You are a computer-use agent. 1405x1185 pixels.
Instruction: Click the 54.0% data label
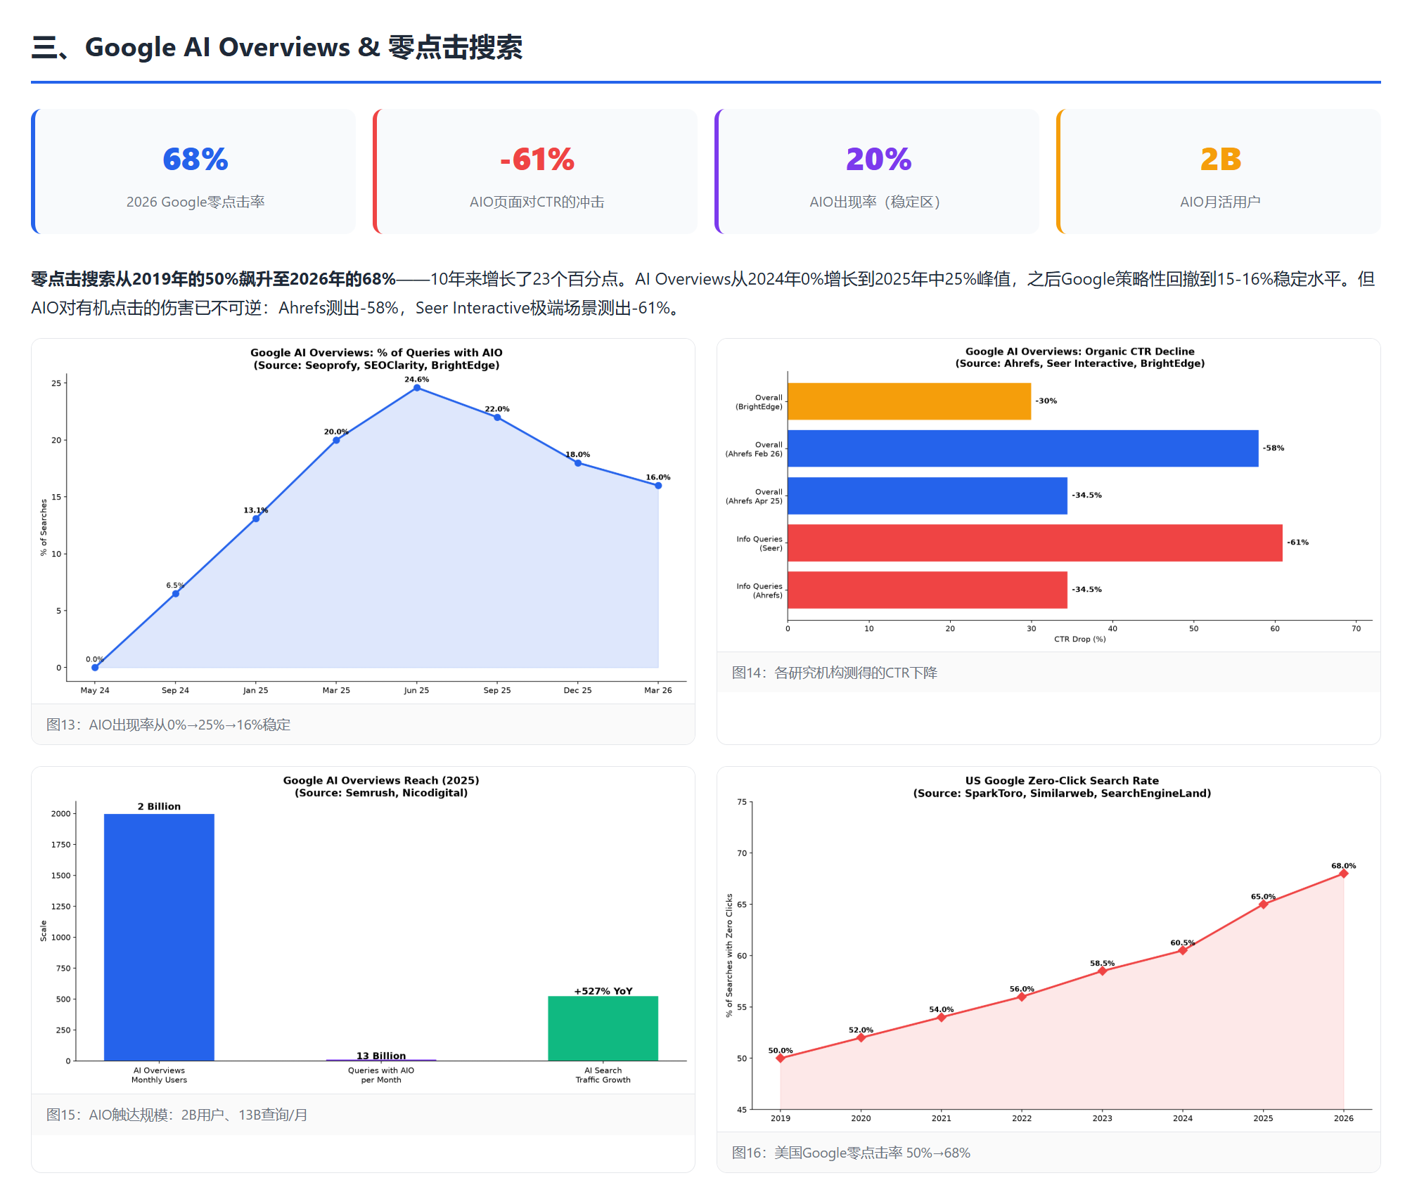pos(942,1009)
